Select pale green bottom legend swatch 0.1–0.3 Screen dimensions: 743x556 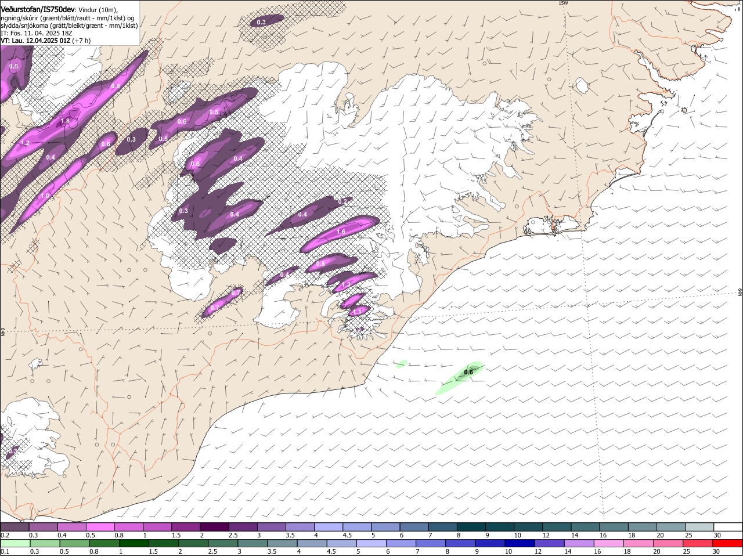(15, 544)
